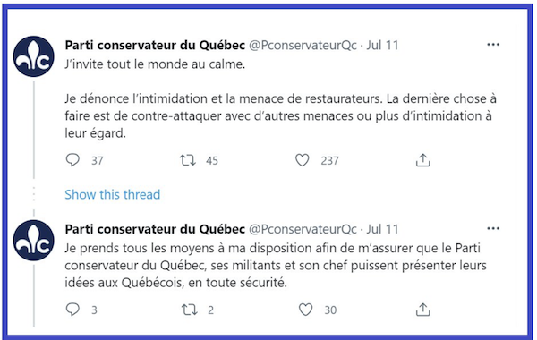Click the second tweet's @PconservateurQc handle

[x=303, y=229]
